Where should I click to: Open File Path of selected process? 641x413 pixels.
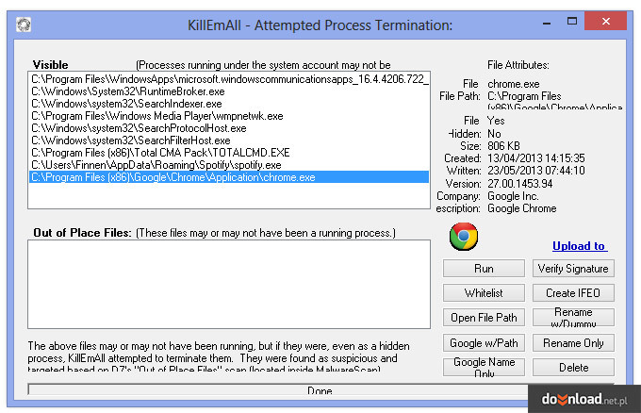pos(484,318)
